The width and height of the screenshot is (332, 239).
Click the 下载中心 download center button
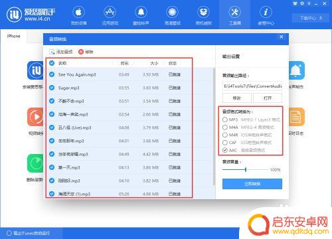[x=311, y=18]
